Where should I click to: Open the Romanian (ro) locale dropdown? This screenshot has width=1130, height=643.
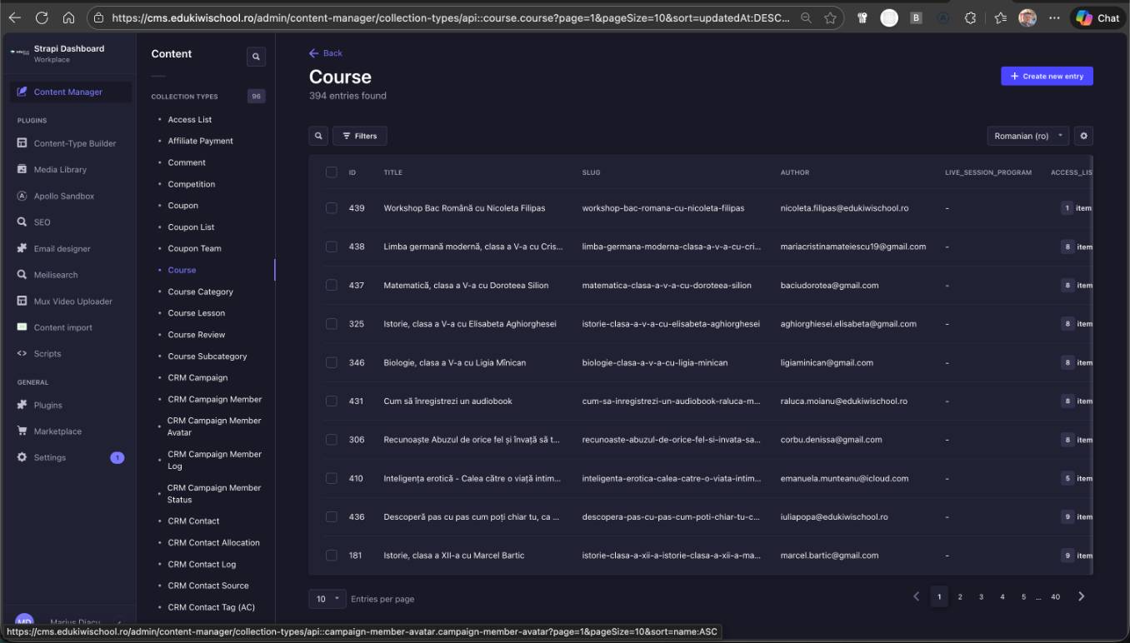pyautogui.click(x=1027, y=136)
